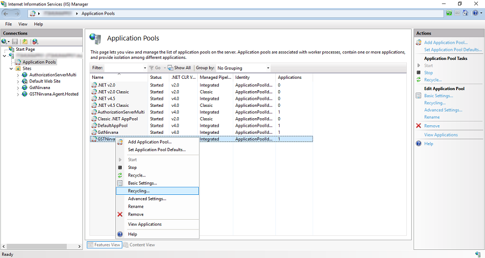
Task: Choose Rename from the context menu
Action: pyautogui.click(x=157, y=207)
